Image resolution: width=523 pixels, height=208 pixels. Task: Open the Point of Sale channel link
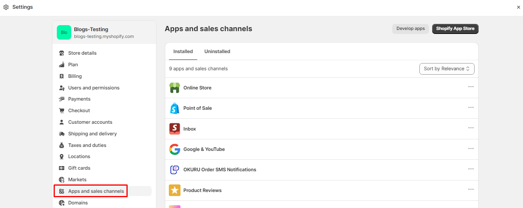tap(198, 108)
